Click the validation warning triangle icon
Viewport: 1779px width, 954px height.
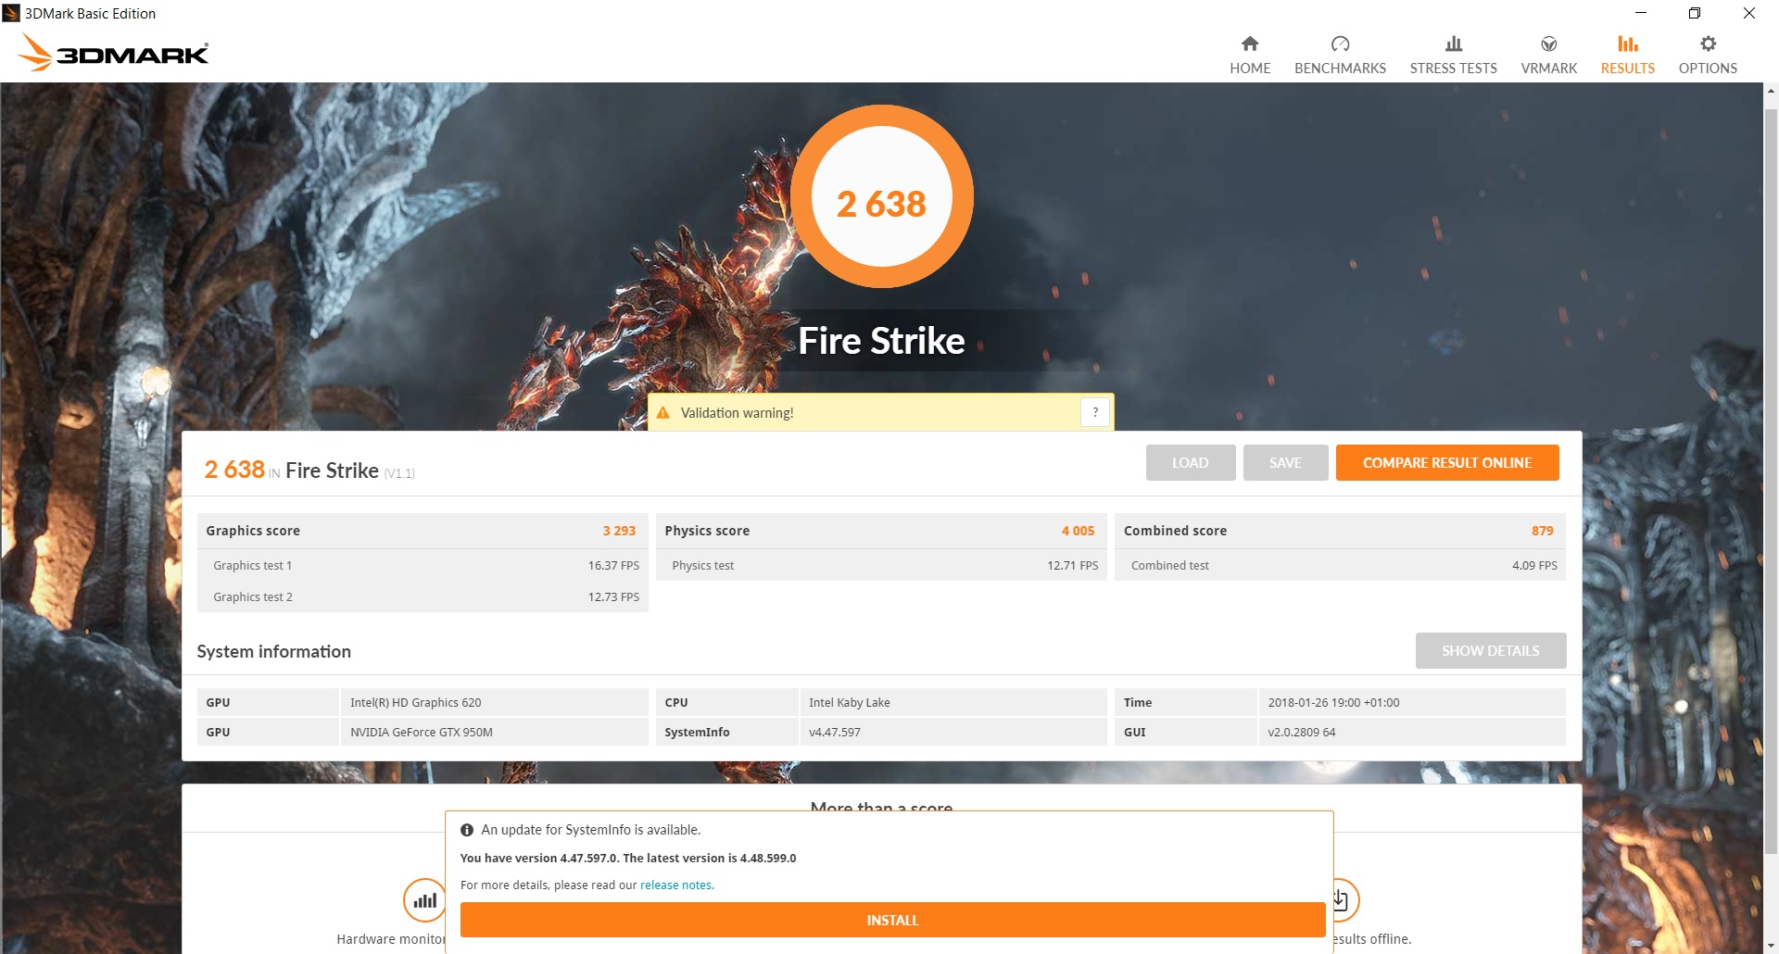pos(663,413)
